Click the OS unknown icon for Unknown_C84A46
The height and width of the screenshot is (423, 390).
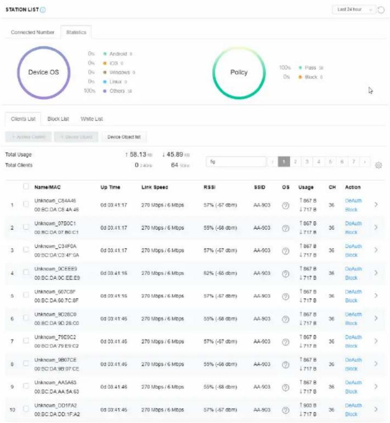[x=286, y=206]
